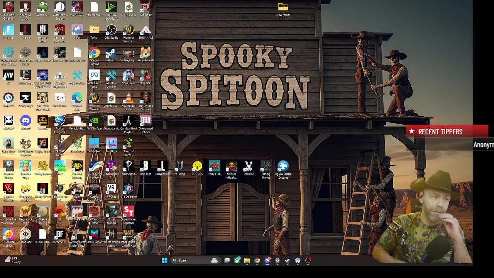Open Steam from the taskbar
Screen dimensions: 494x278
[288, 261]
